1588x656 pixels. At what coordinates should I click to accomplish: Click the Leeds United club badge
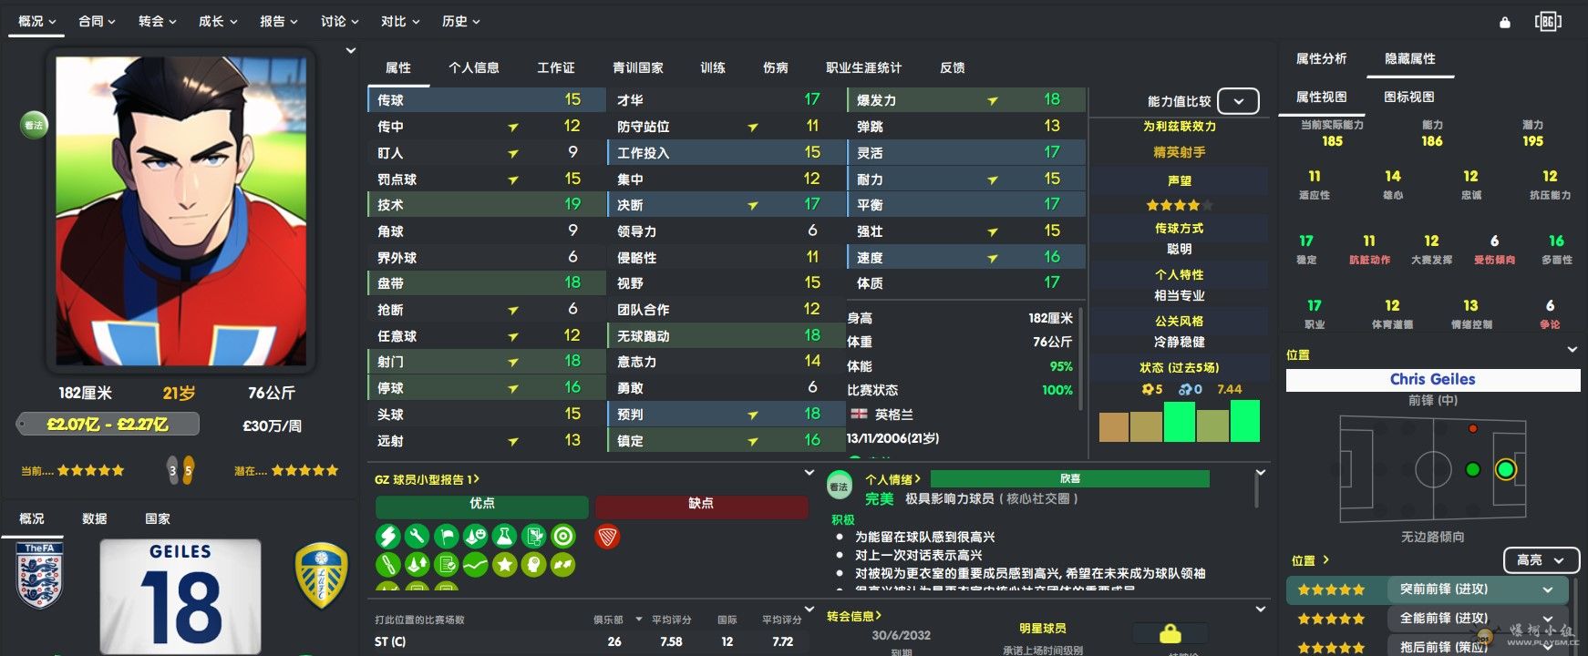[x=321, y=575]
